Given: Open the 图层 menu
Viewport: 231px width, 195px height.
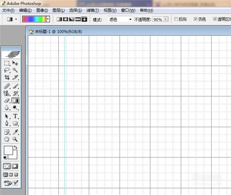Looking at the screenshot, I should click(59, 10).
